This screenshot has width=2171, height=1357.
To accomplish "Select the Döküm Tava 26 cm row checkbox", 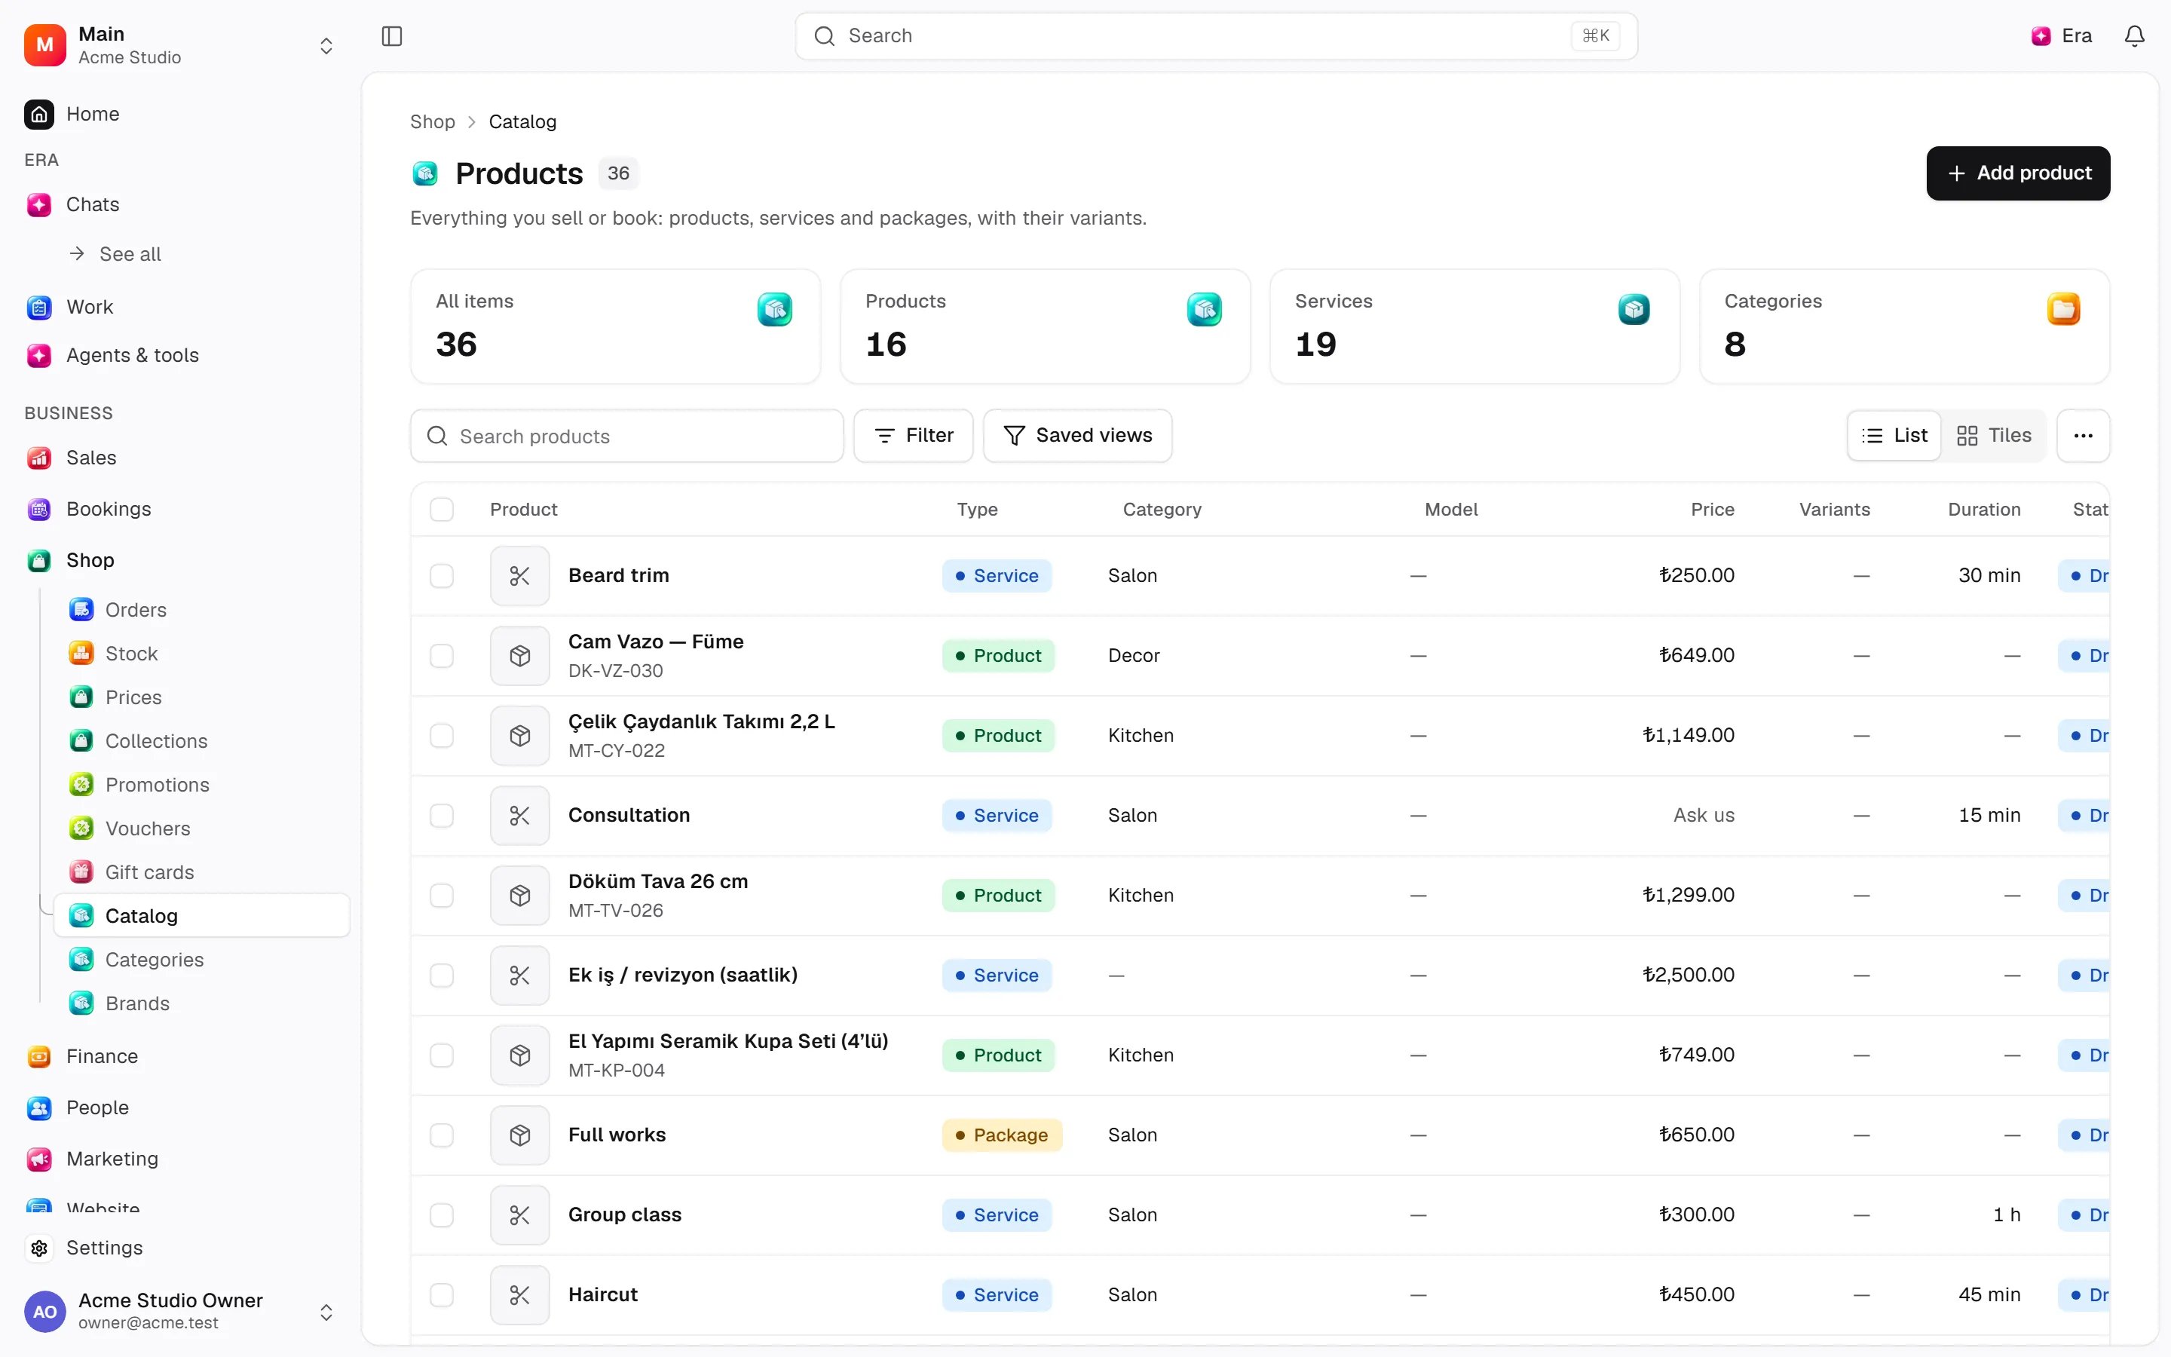I will tap(442, 896).
